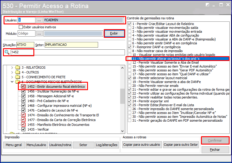Click the routine tree scroll-down arrow

[x=122, y=131]
